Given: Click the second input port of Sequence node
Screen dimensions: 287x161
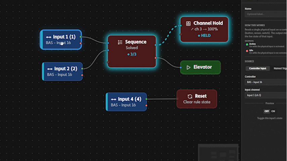Looking at the screenshot, I should click(108, 50).
